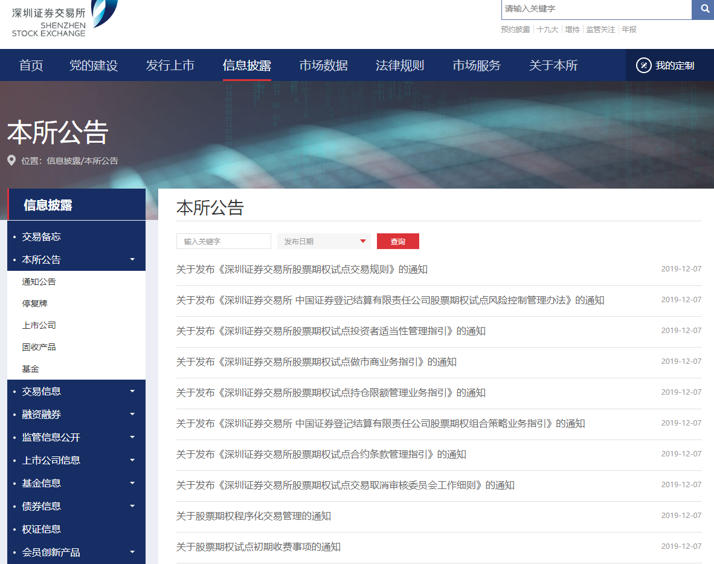Switch to the 市场数据 navigation tab
The height and width of the screenshot is (564, 714).
(x=323, y=65)
